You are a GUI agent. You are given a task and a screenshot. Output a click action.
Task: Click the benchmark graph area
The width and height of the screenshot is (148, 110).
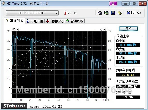[59, 65]
